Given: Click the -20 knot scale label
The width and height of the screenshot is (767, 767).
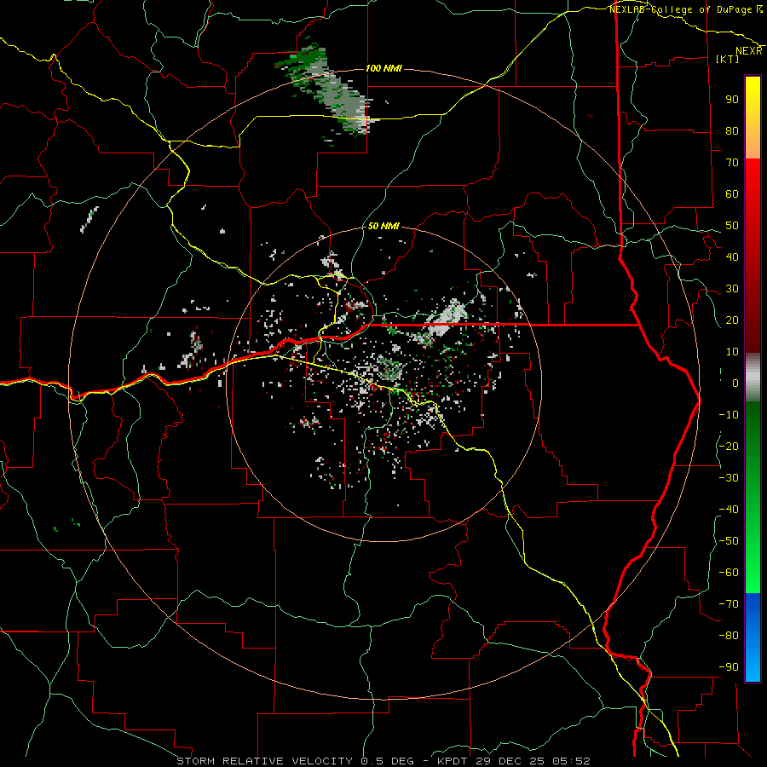Looking at the screenshot, I should coord(729,446).
